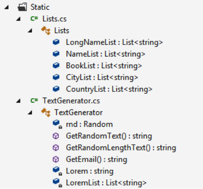This screenshot has width=203, height=189.
Task: Select CountryList : List<string> item
Action: pyautogui.click(x=109, y=89)
